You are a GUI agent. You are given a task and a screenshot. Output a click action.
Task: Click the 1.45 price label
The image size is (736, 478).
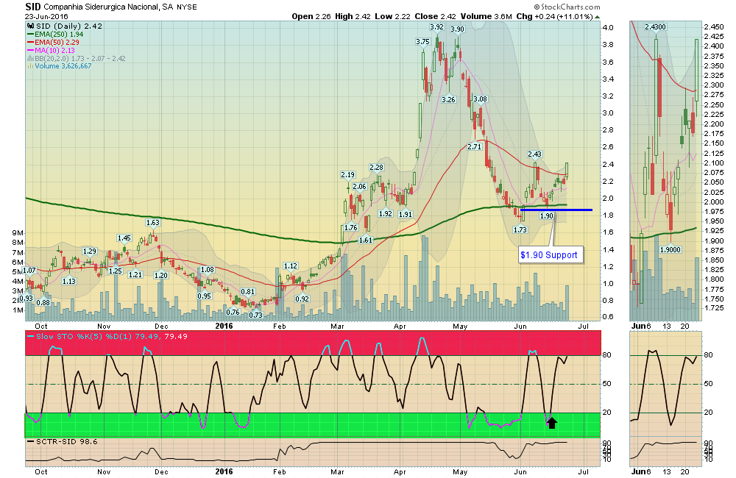[124, 238]
